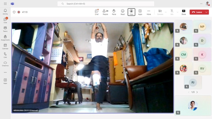Select the D participant tile
The width and height of the screenshot is (212, 119).
202,41
